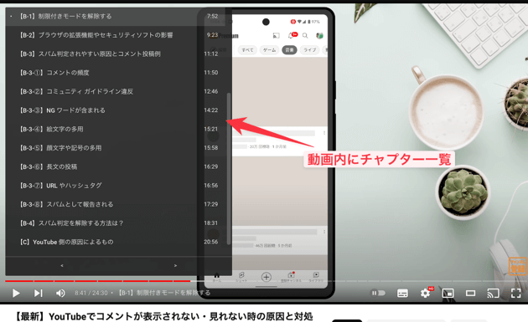Open the second video thumbnail in the phone app

click(279, 190)
